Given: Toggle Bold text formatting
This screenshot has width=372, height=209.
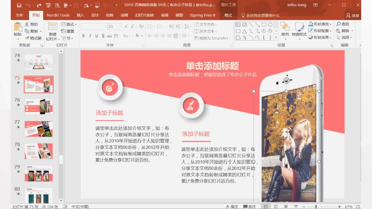Looking at the screenshot, I should 83,36.
